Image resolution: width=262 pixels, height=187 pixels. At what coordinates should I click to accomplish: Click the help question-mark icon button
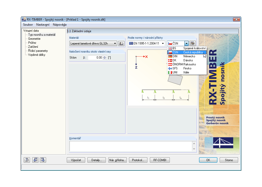27,160
